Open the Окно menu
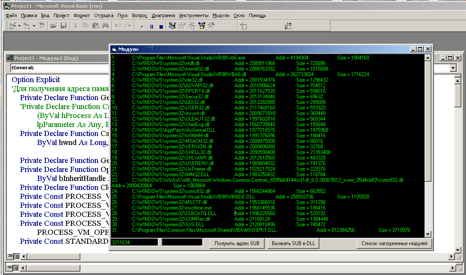Viewport: 466px width, 275px height. [239, 15]
